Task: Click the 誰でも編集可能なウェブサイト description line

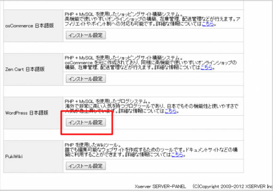Action: [x=151, y=150]
